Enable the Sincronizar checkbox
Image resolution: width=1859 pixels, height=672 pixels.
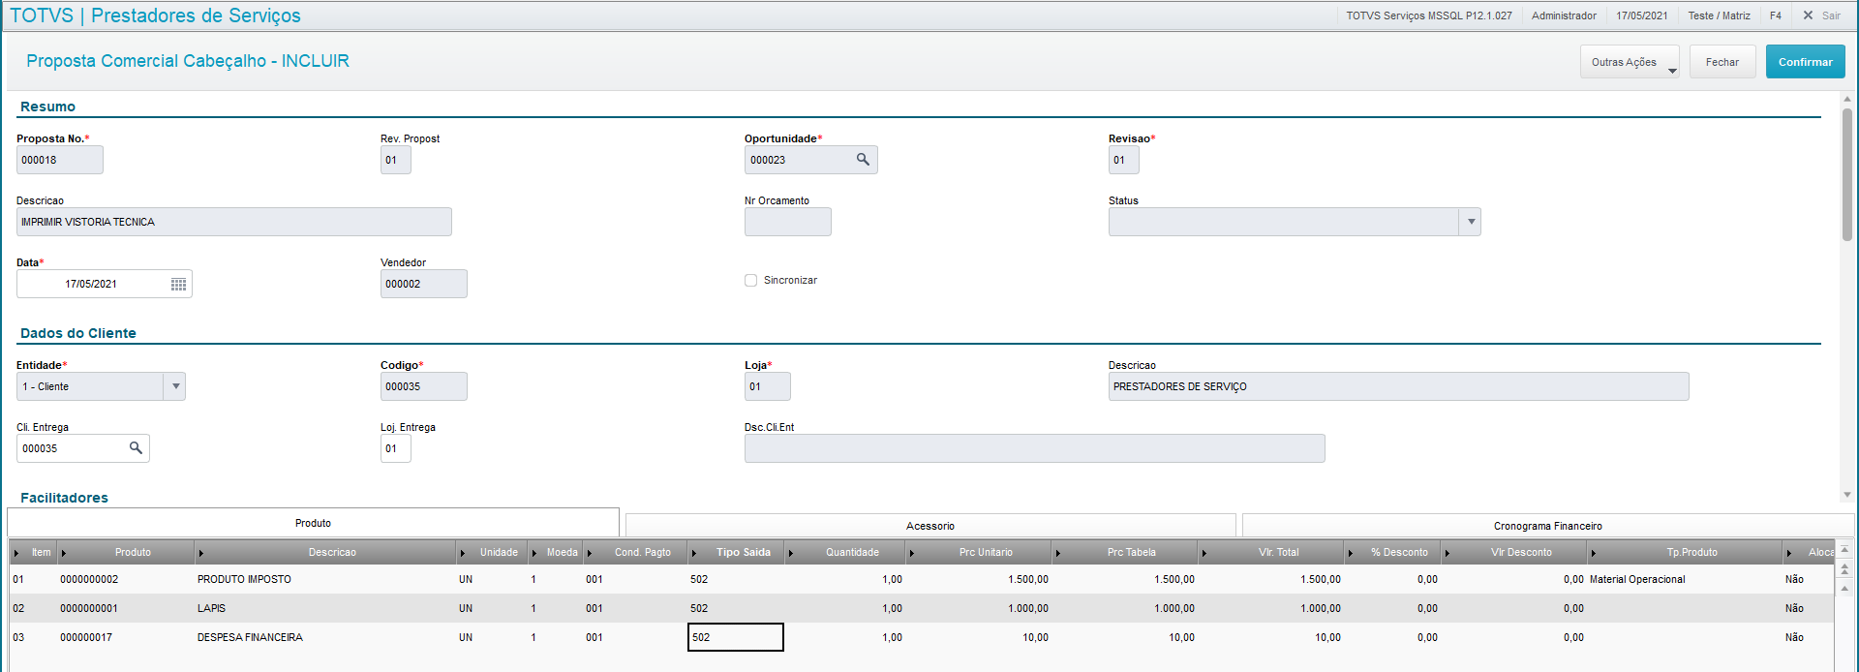click(750, 280)
